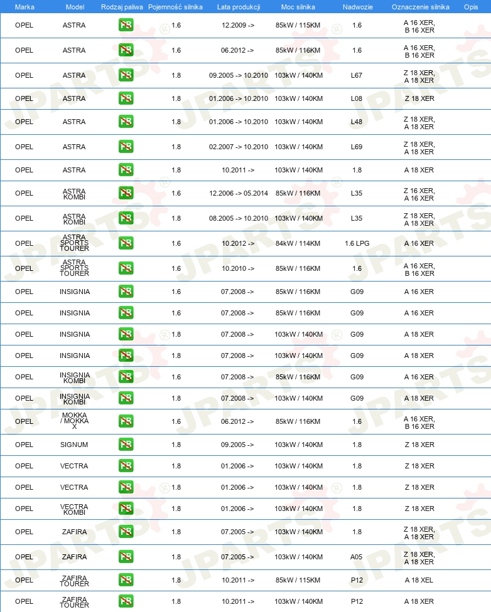Click fuel icon in Vectra Kombi row
Viewport: 491px width, 612px height.
click(126, 508)
